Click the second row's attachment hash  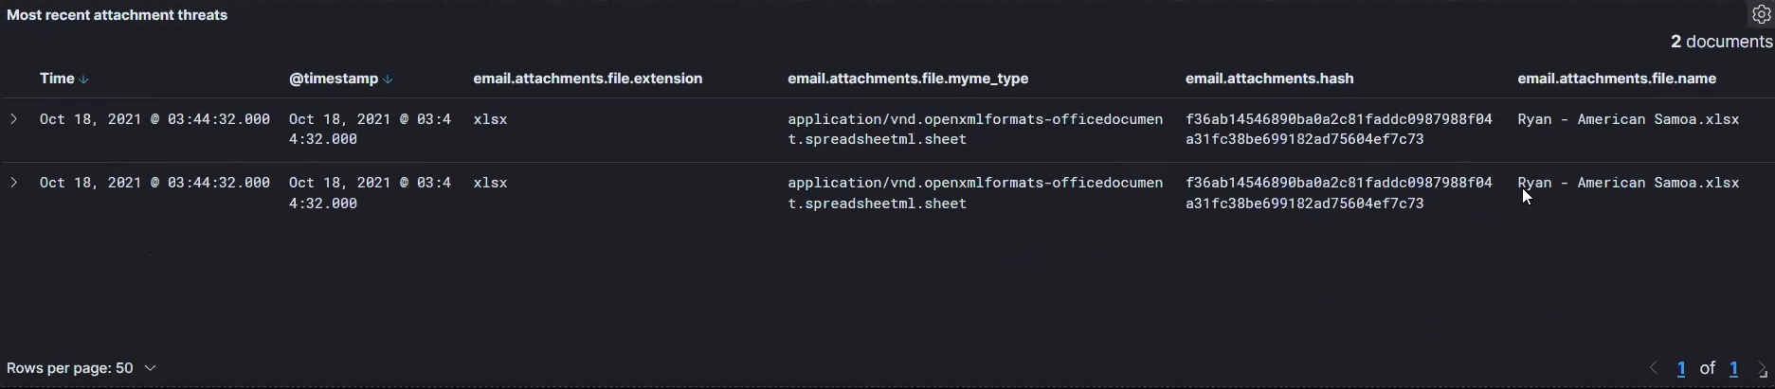pos(1338,193)
